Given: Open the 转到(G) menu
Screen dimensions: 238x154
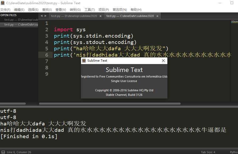Looking at the screenshot, I should (75, 10).
